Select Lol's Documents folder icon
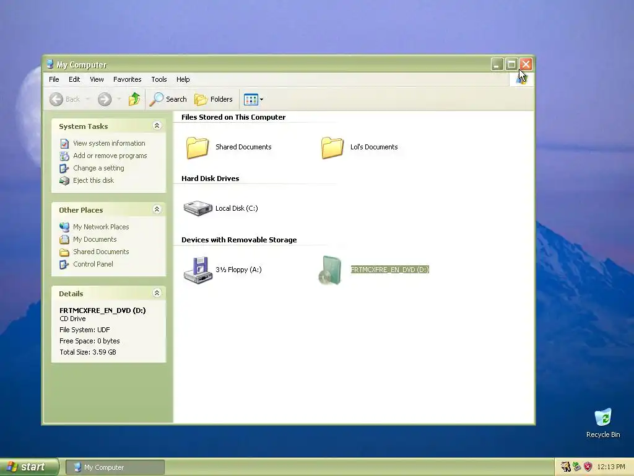The width and height of the screenshot is (634, 476). [332, 148]
